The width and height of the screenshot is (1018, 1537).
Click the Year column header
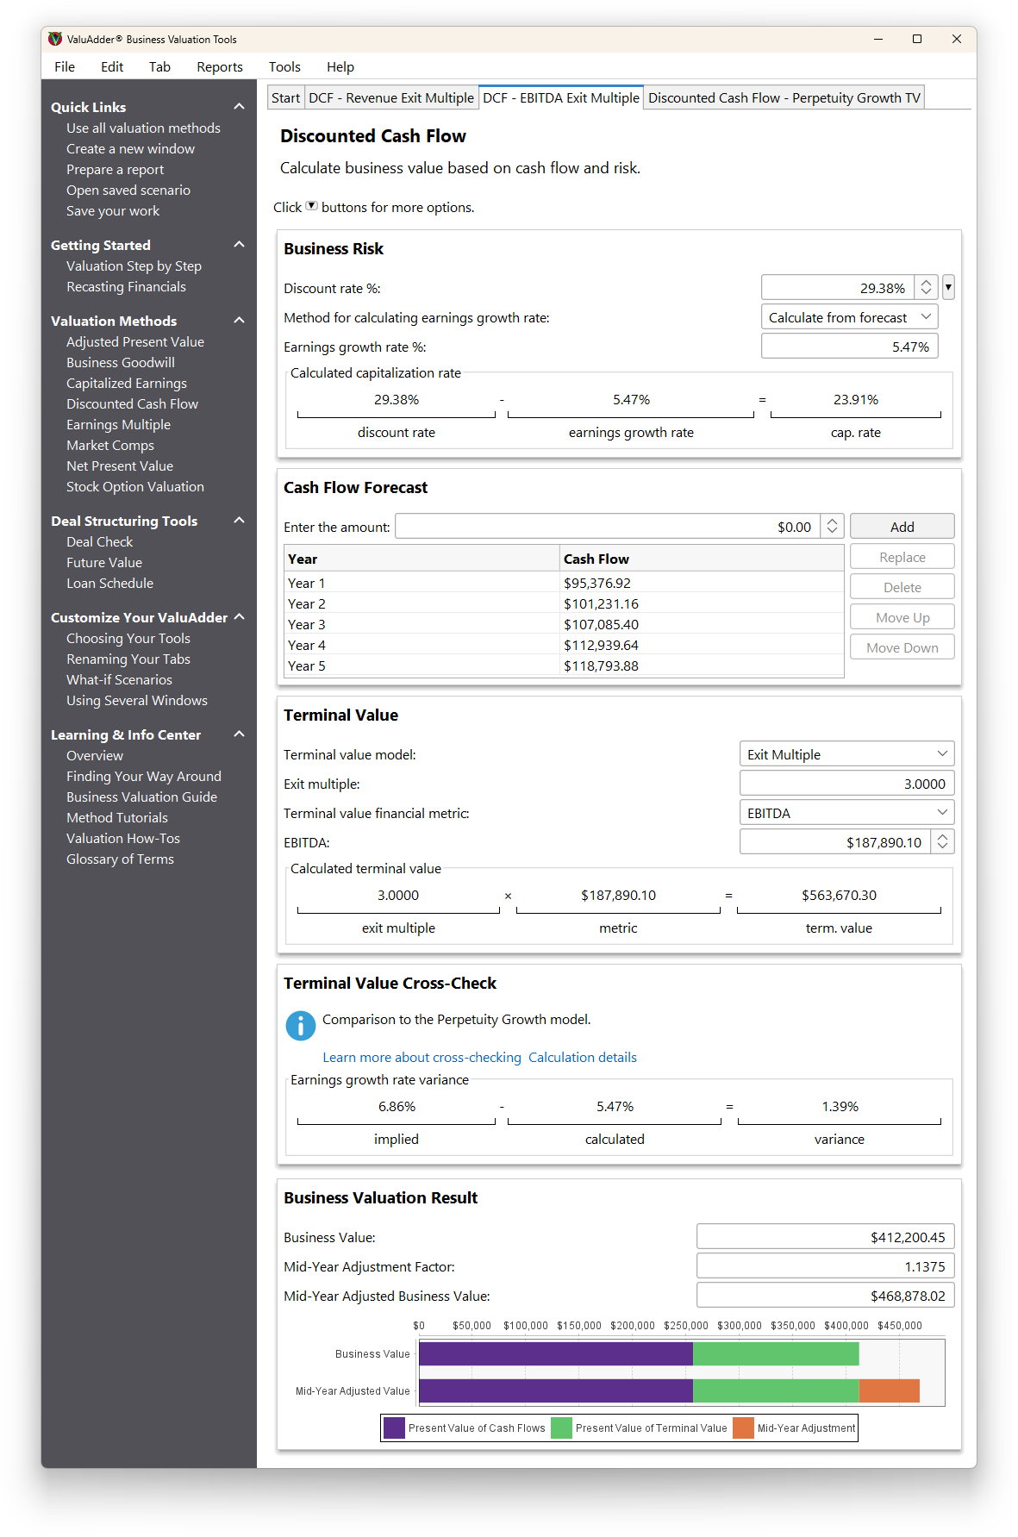(422, 559)
